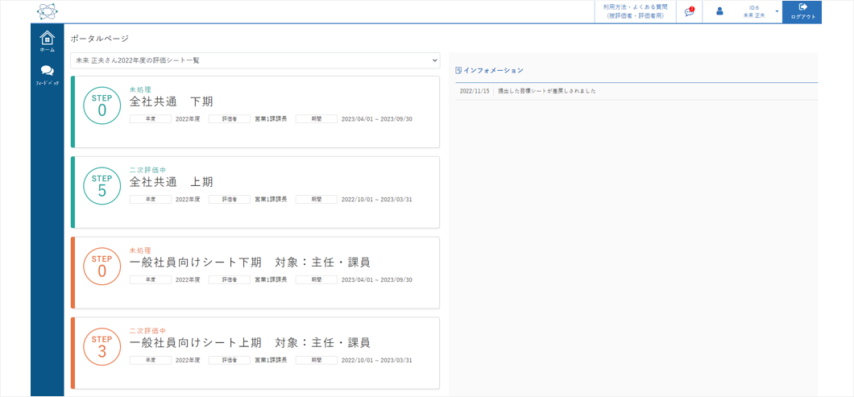The image size is (854, 397).
Task: Open 利用方法・よくある質問 help link
Action: [635, 11]
